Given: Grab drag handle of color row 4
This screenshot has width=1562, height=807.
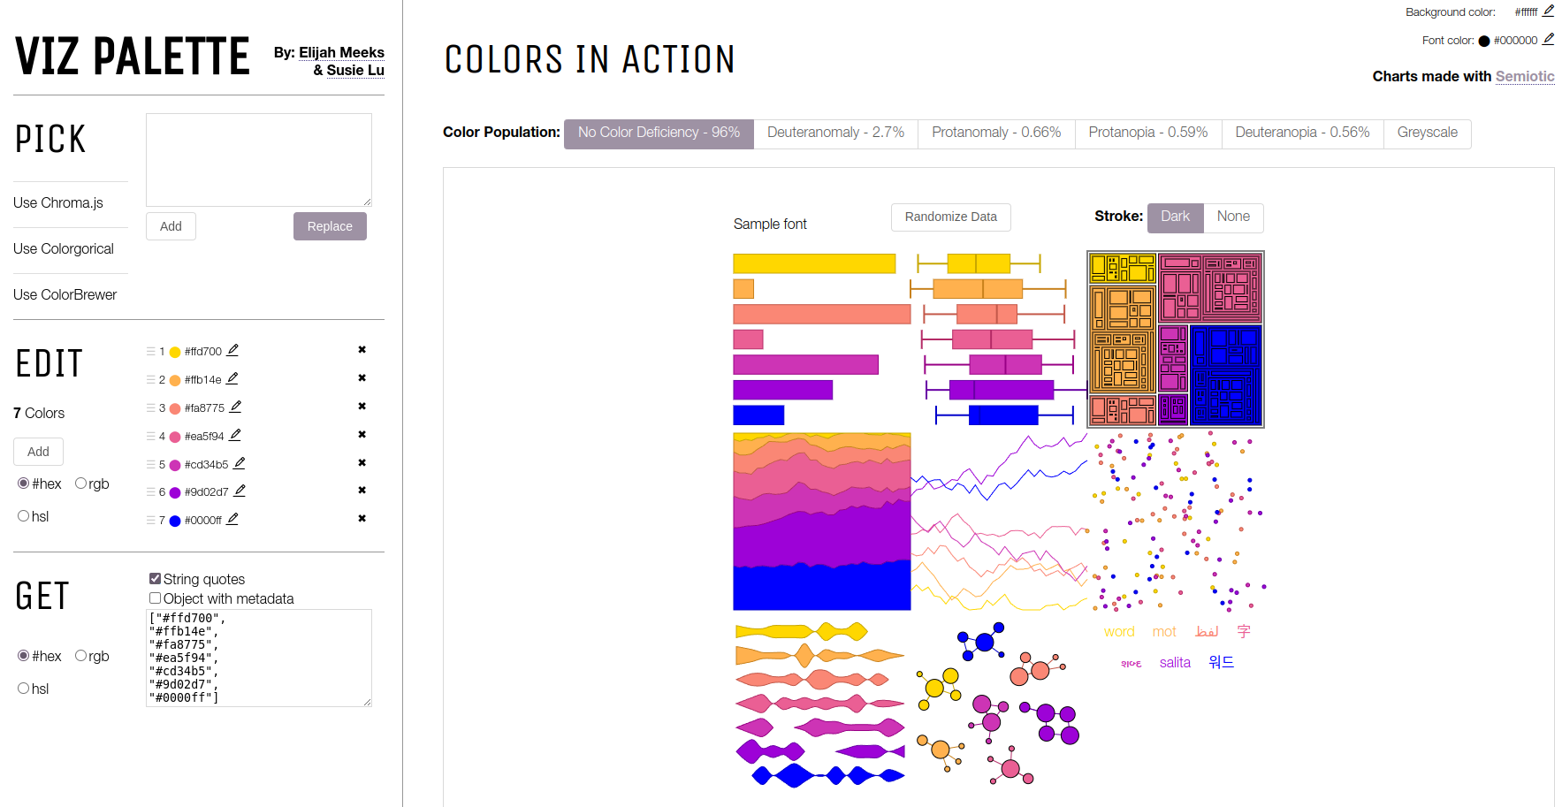Looking at the screenshot, I should 151,437.
